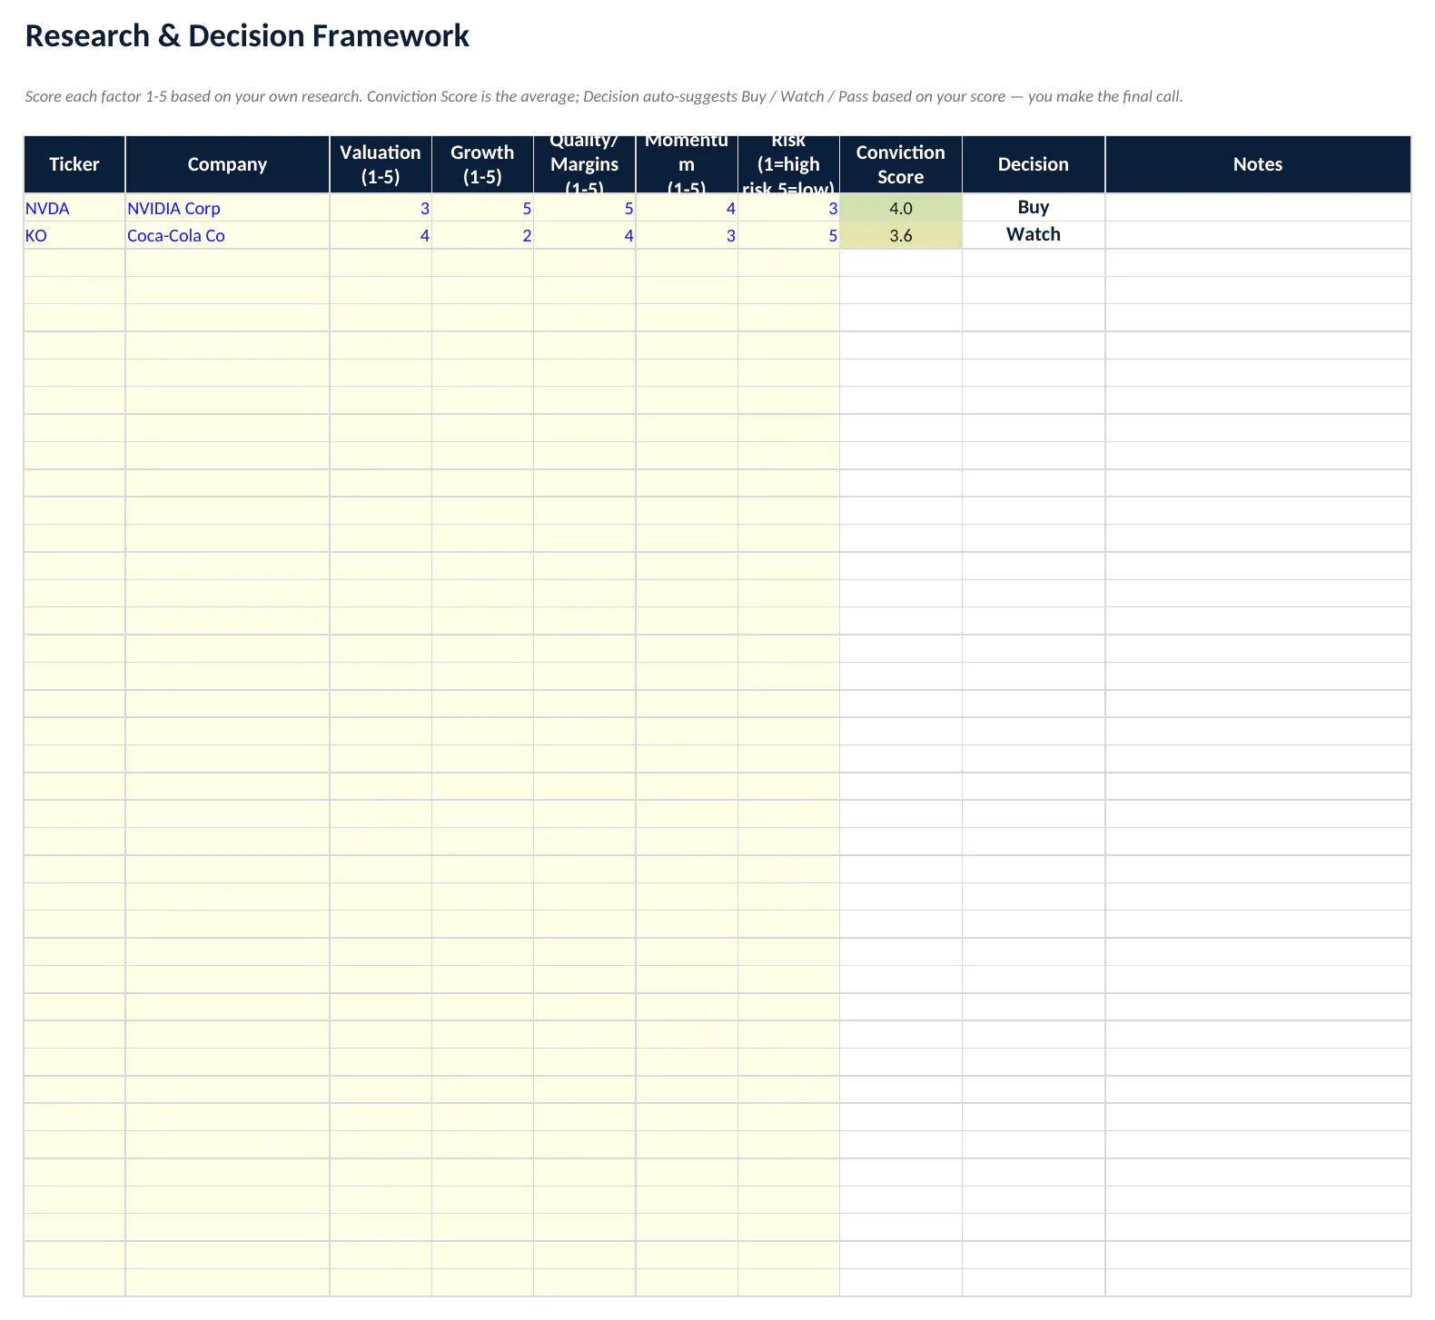The height and width of the screenshot is (1320, 1435).
Task: Click NVDA's Quality/Margins score of 5
Action: point(585,208)
